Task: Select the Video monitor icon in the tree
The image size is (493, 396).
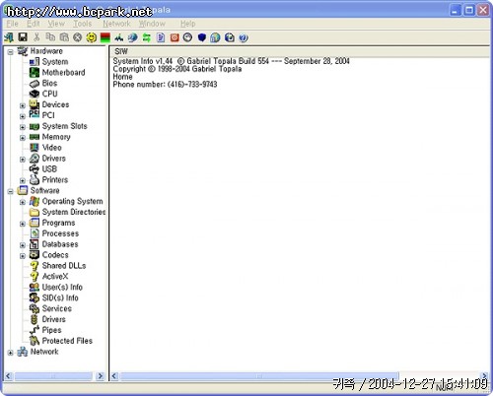Action: click(35, 148)
